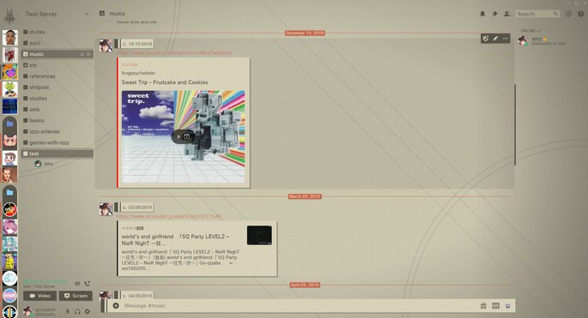Select the test voice channel
Viewport: 588px width, 318px height.
tap(57, 153)
